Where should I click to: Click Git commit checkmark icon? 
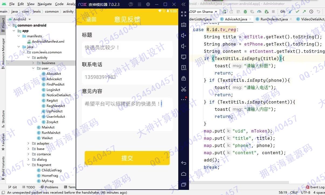point(297,12)
